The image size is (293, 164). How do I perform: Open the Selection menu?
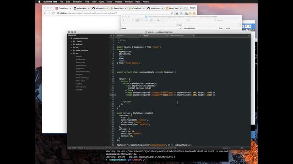(x=77, y=2)
